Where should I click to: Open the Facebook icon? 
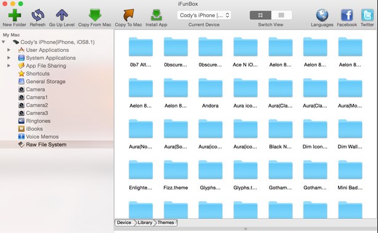(x=347, y=15)
